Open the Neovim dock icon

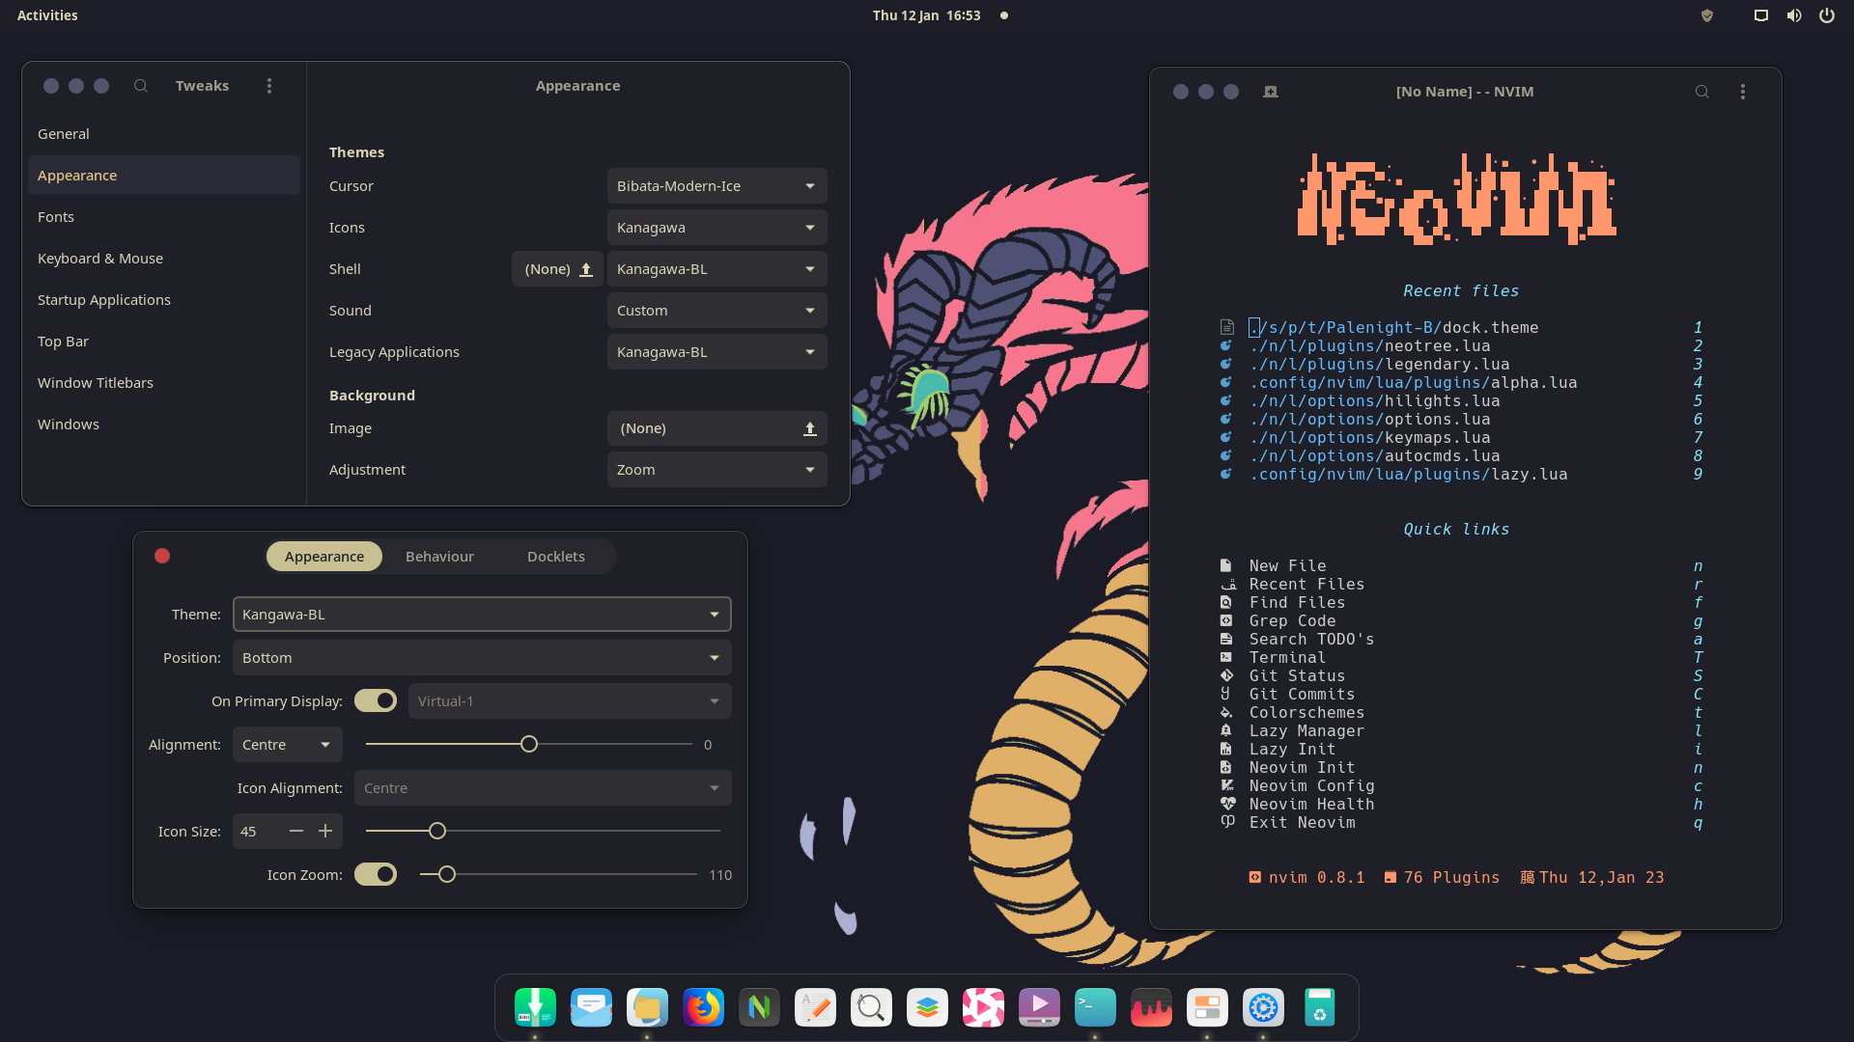759,1007
